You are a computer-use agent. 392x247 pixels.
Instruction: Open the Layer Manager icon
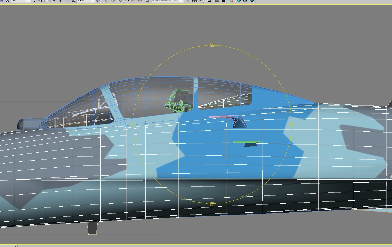pyautogui.click(x=209, y=1)
